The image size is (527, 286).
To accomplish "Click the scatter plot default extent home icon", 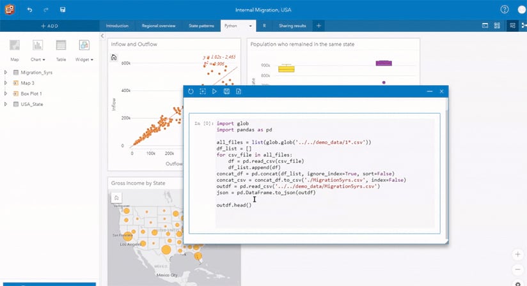I will (114, 57).
